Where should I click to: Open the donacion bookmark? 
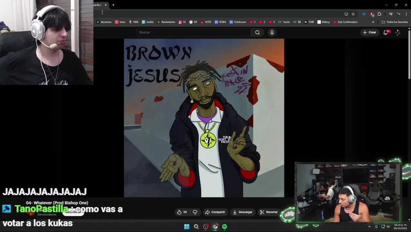104,22
